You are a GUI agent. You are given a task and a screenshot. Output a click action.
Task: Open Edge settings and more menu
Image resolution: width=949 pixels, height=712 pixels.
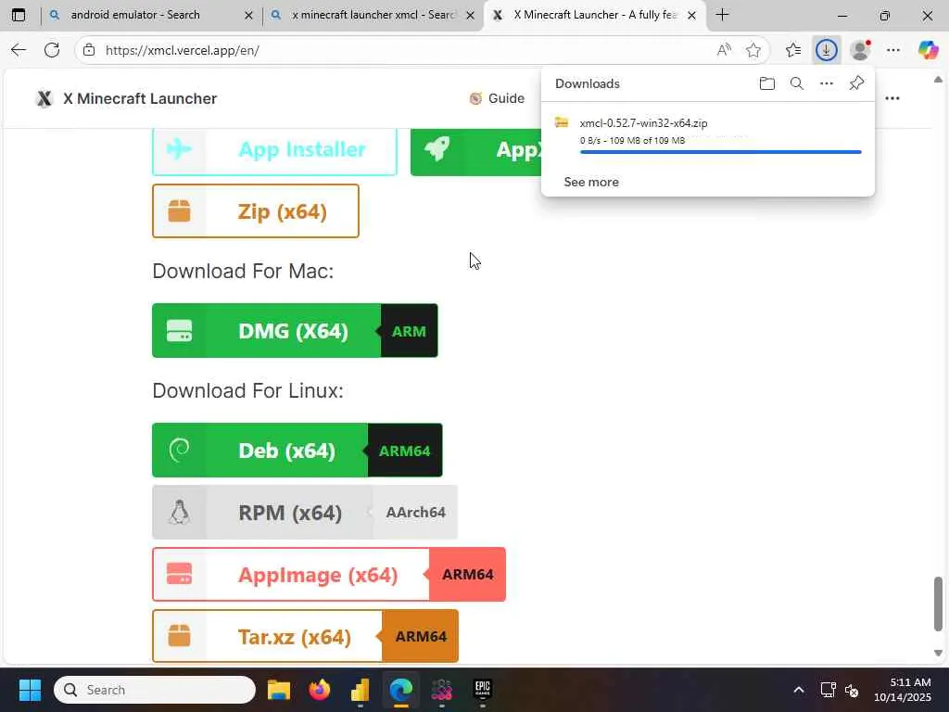tap(893, 50)
